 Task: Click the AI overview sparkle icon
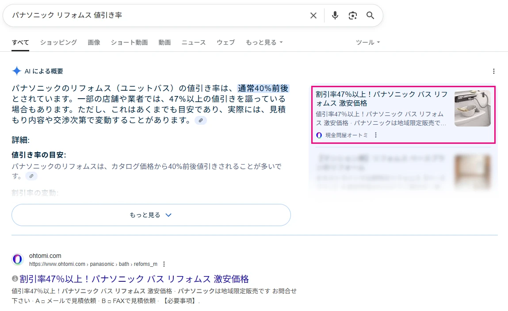(x=16, y=71)
